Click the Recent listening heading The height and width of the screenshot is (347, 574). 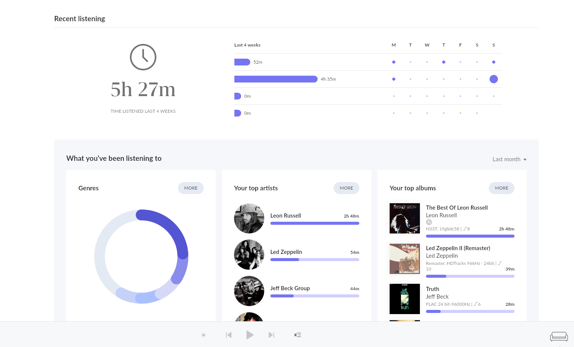(80, 19)
